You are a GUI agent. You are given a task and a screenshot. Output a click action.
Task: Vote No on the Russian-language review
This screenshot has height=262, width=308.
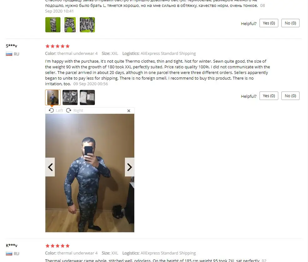(x=290, y=23)
